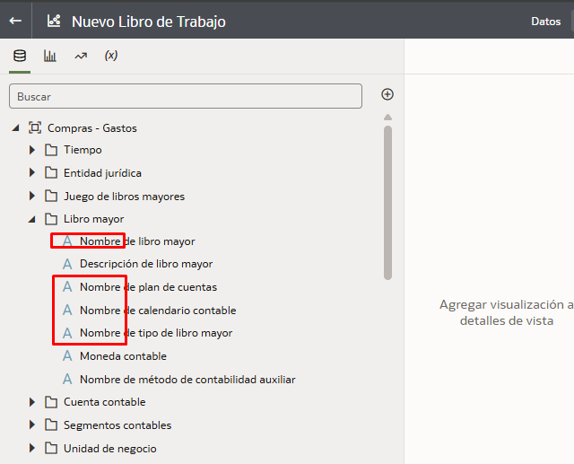Click attribute icon of Moneda contable

[x=67, y=356]
